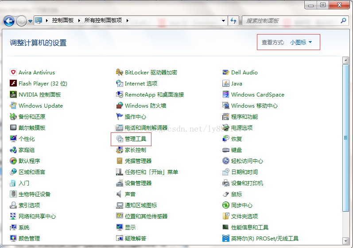
Task: Open the 设备管理器 icon
Action: click(x=120, y=183)
